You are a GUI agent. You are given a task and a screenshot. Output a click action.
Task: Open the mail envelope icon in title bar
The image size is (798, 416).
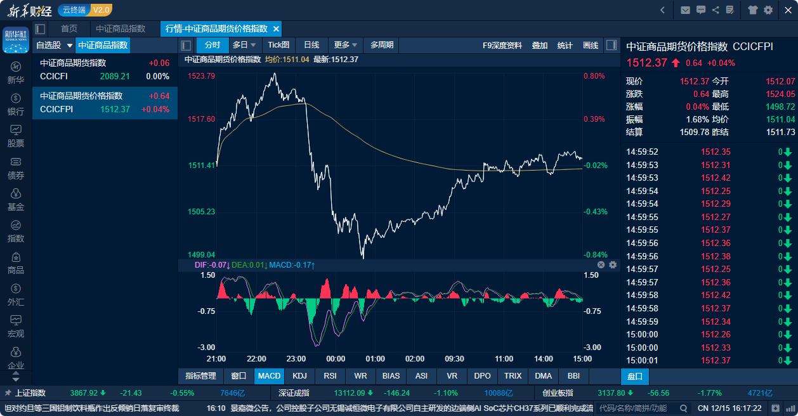point(685,10)
